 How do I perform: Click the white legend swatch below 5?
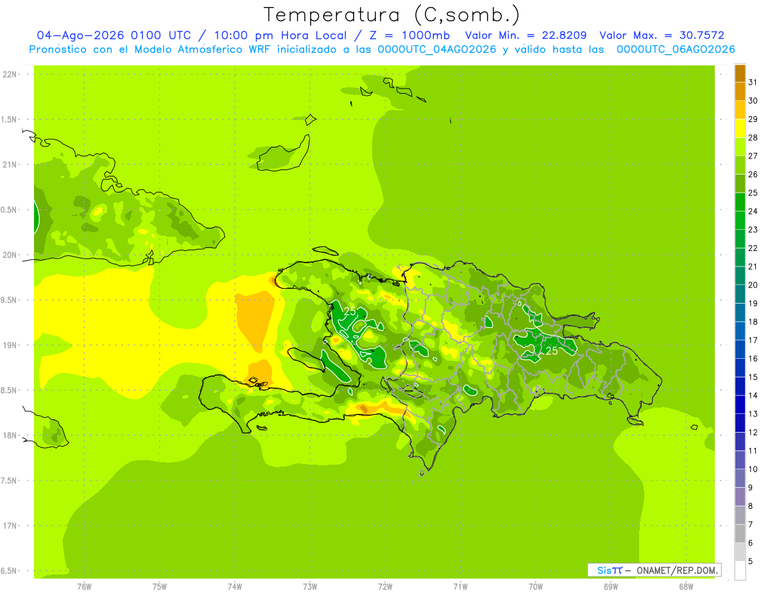pos(740,571)
